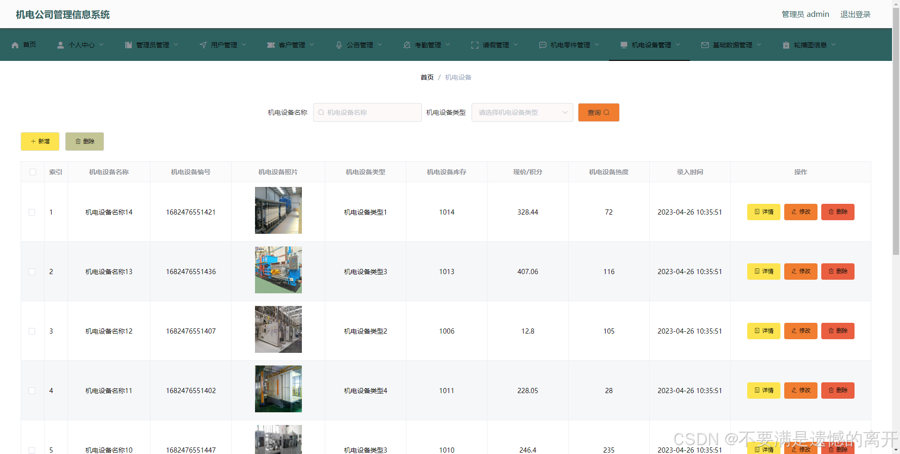Expand the 公告管理 chevron
This screenshot has width=900, height=454.
[380, 45]
